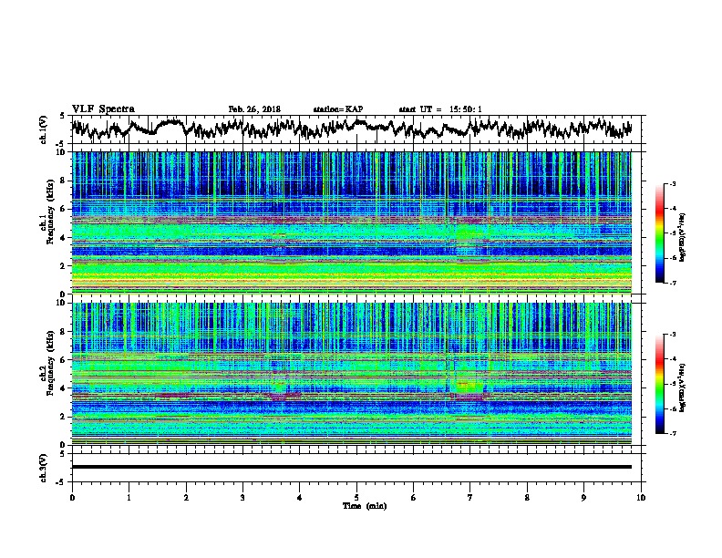This screenshot has height=558, width=722.
Task: Select the Time (min) axis label
Action: (x=365, y=506)
